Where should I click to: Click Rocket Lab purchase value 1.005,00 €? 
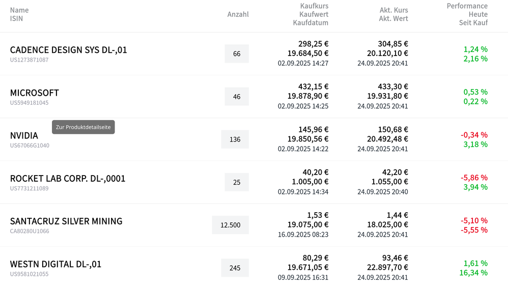point(310,182)
